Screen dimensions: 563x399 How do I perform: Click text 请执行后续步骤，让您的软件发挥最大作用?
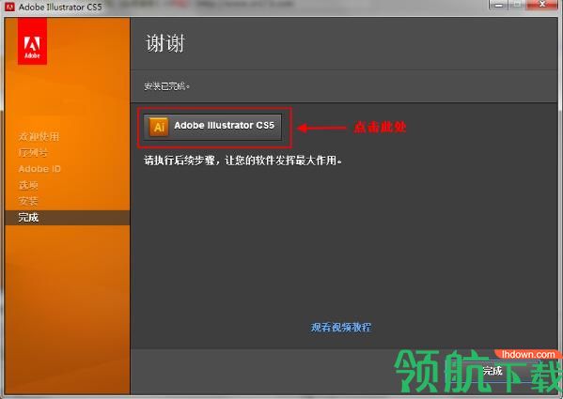click(x=242, y=161)
